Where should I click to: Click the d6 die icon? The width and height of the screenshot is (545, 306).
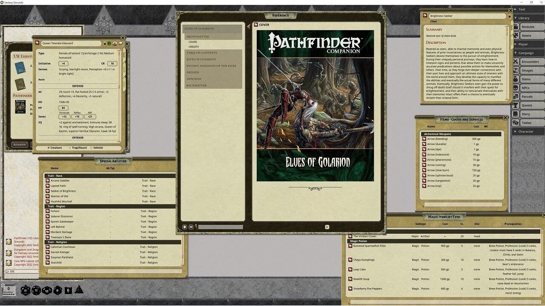click(68, 290)
